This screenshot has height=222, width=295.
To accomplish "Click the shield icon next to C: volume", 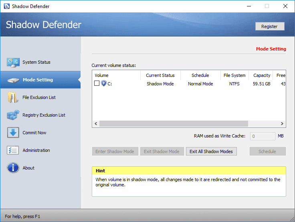I will tap(104, 84).
